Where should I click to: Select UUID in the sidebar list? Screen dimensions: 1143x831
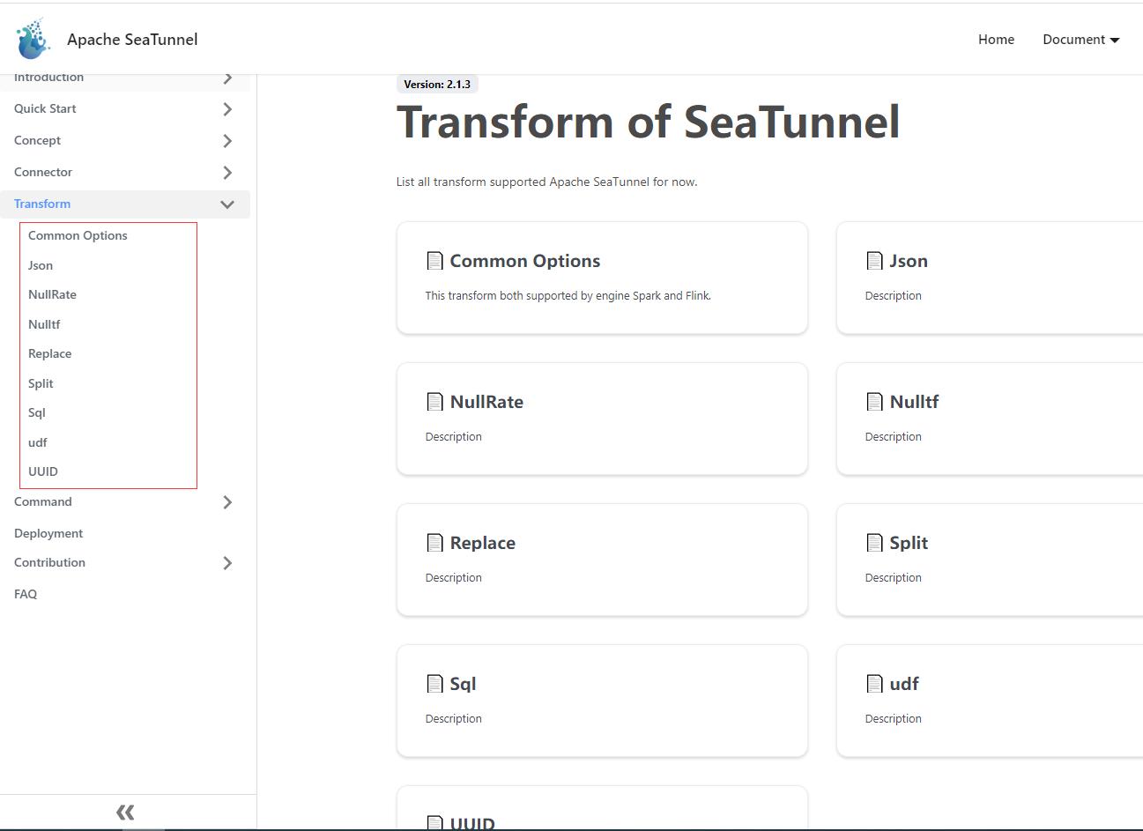point(43,471)
